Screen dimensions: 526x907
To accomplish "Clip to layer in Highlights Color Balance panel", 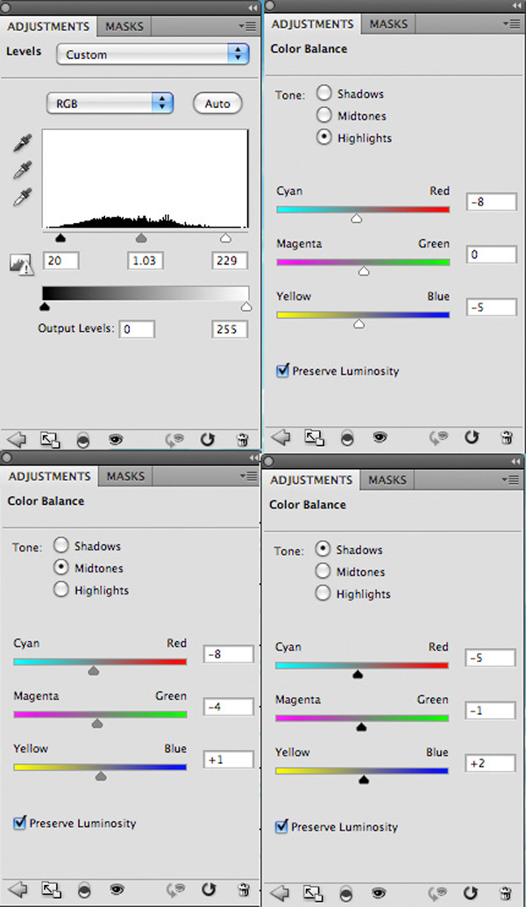I will pos(347,438).
